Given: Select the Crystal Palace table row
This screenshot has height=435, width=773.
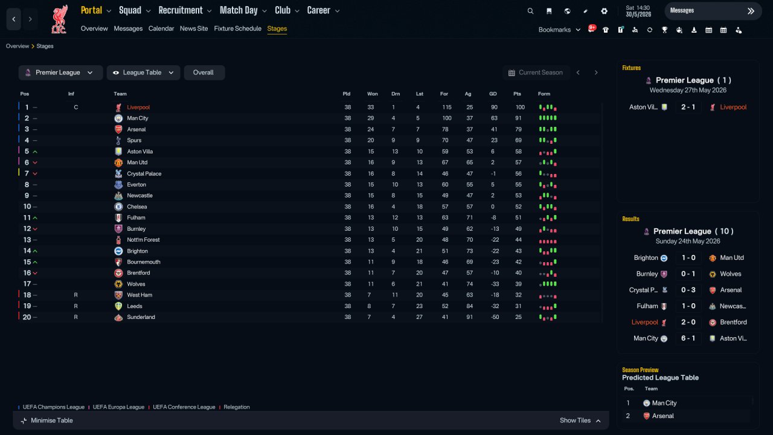Looking at the screenshot, I should (x=310, y=173).
